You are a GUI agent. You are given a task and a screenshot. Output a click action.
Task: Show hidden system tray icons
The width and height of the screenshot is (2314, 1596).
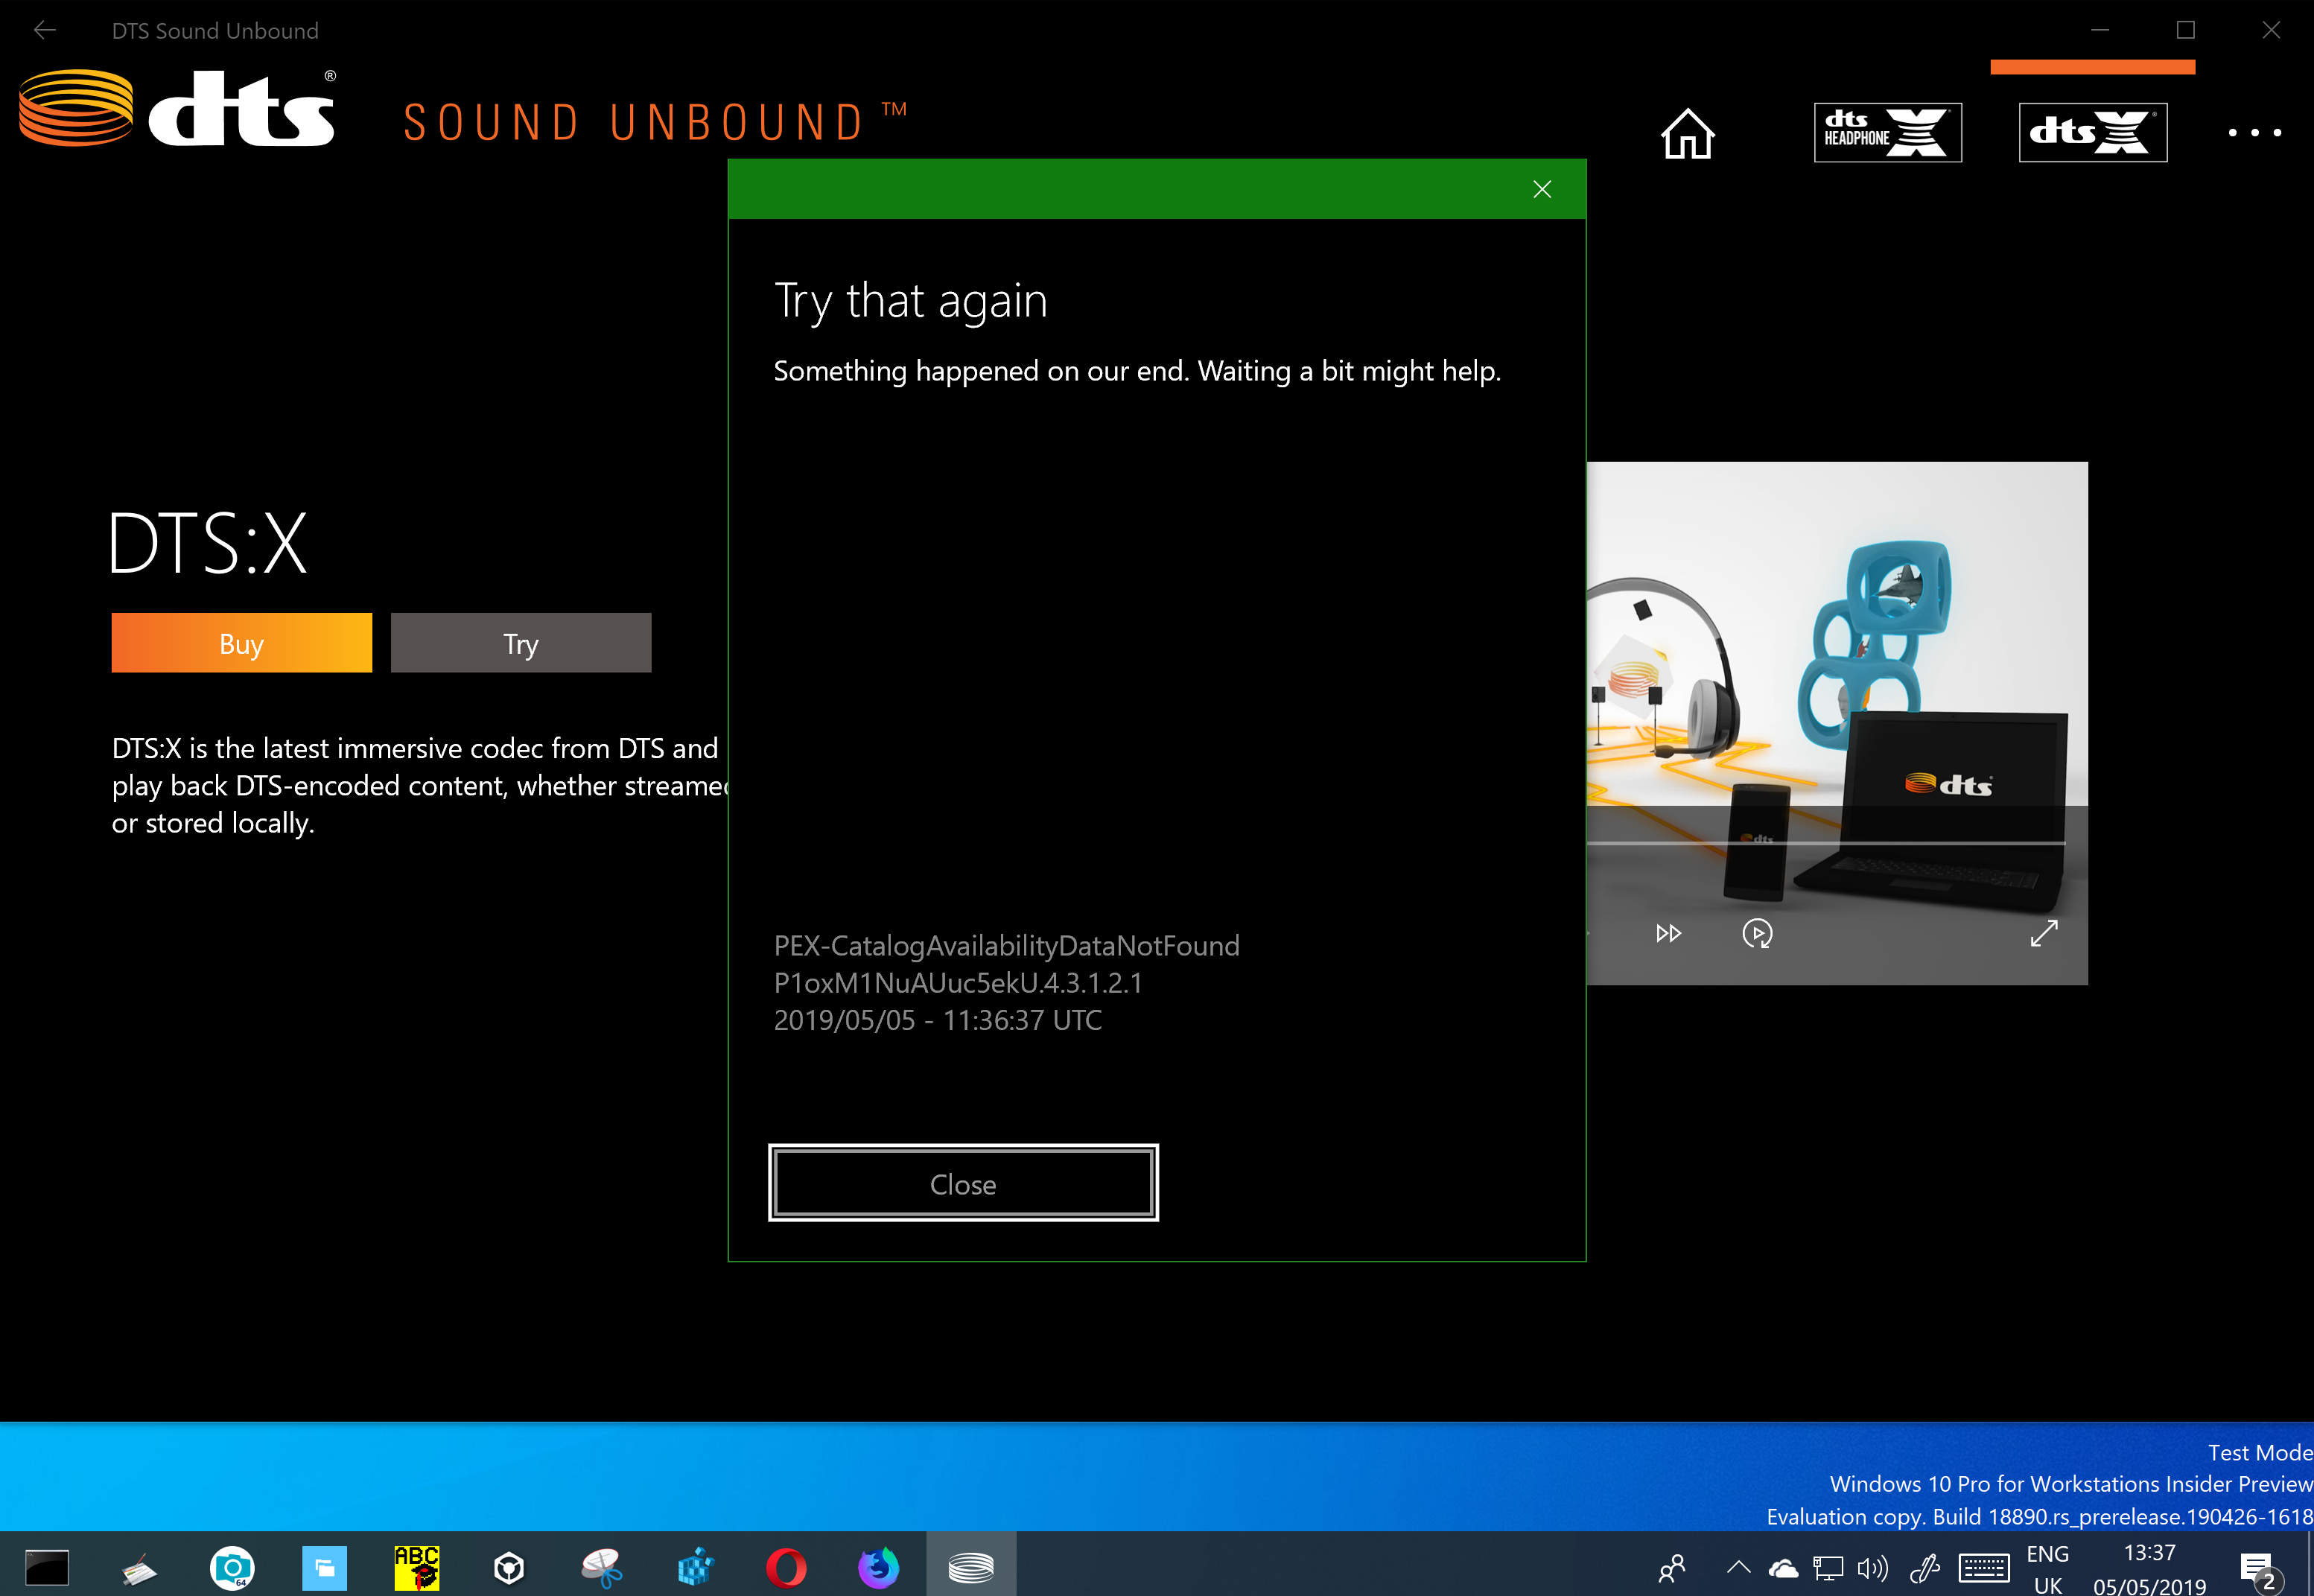pyautogui.click(x=1738, y=1567)
